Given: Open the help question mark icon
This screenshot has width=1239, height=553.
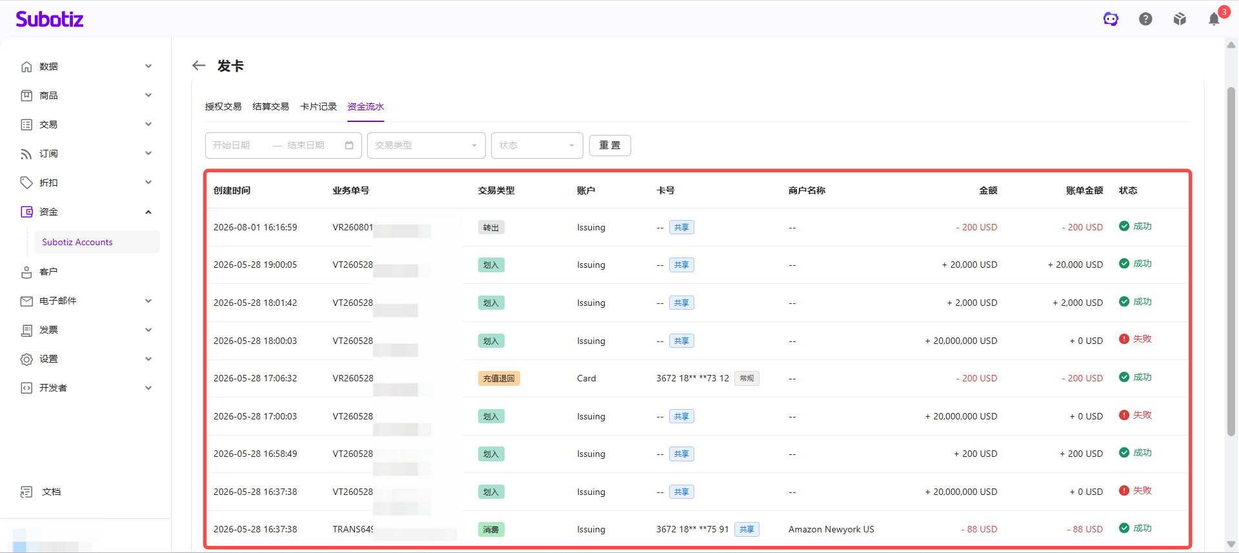Looking at the screenshot, I should [x=1145, y=19].
